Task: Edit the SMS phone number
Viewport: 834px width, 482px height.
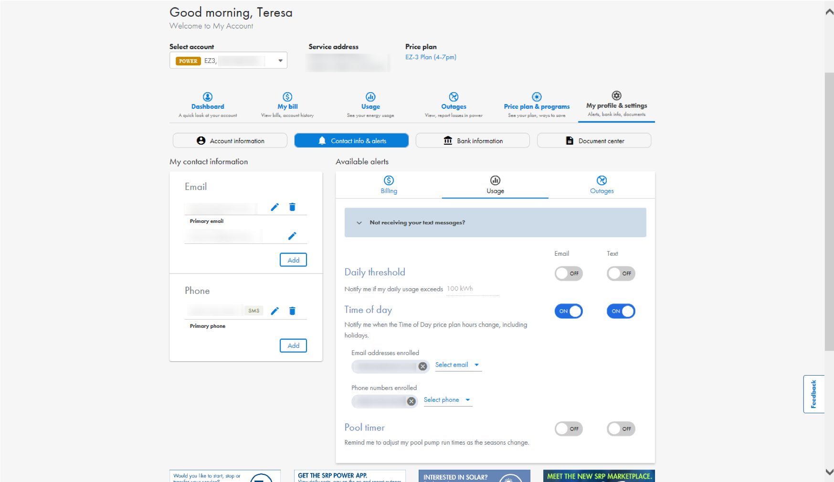Action: [274, 311]
